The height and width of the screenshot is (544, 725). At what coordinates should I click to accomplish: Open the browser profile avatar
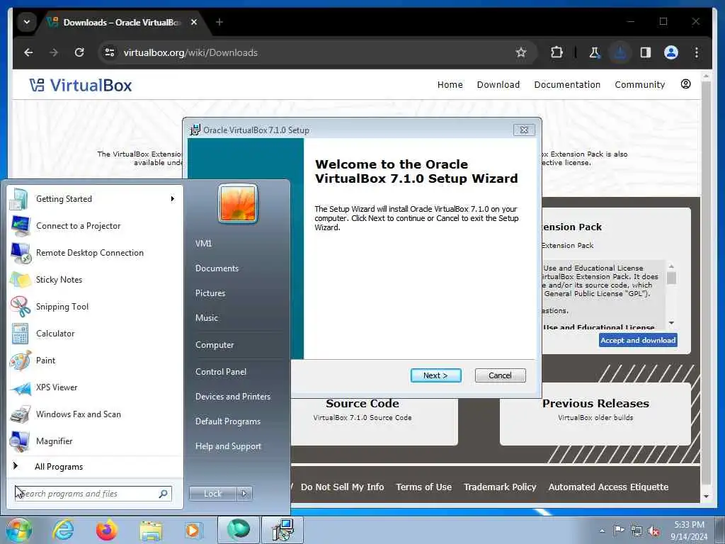(671, 52)
